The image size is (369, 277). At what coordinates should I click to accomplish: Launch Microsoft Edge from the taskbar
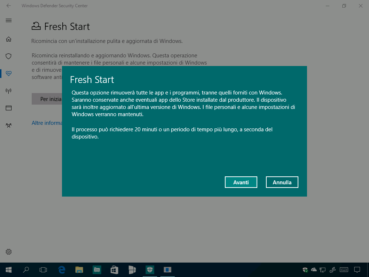[62, 270]
